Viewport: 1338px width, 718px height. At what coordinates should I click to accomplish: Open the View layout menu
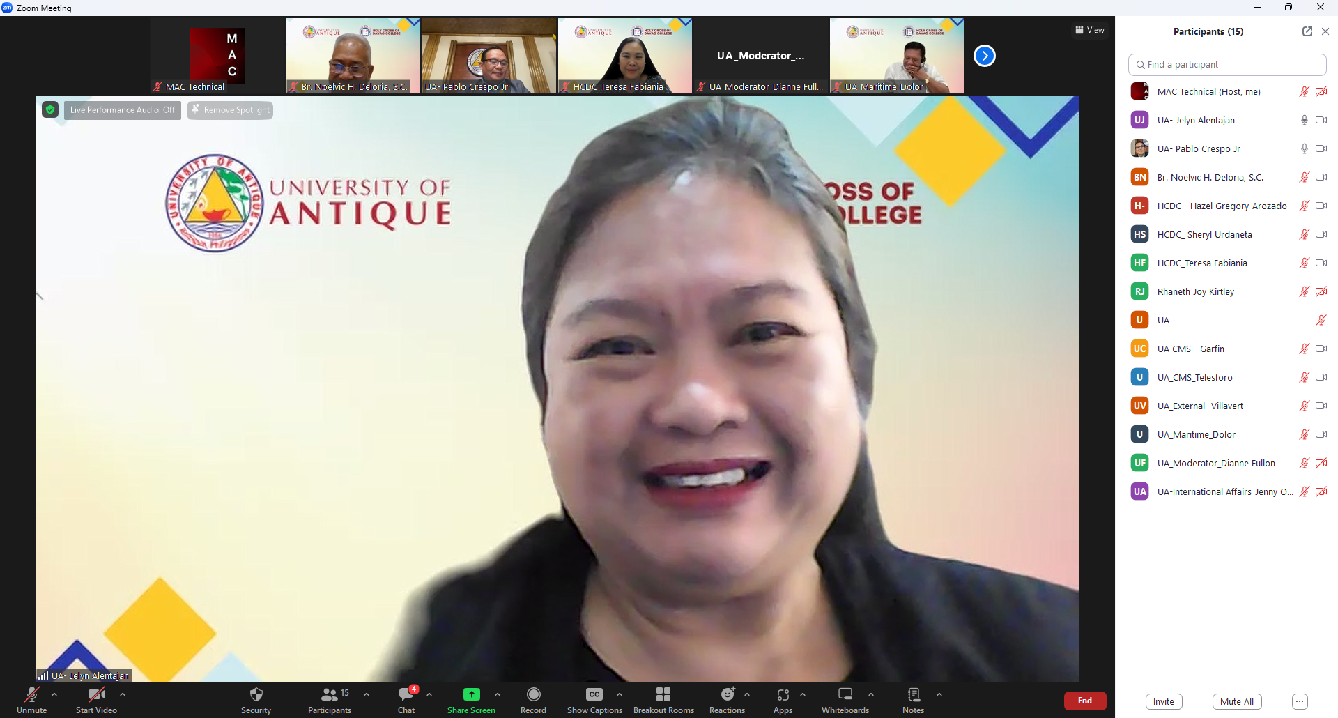coord(1090,30)
